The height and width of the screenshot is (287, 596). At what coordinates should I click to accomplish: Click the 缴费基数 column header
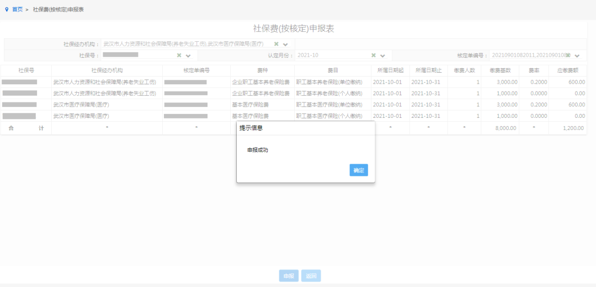point(500,71)
